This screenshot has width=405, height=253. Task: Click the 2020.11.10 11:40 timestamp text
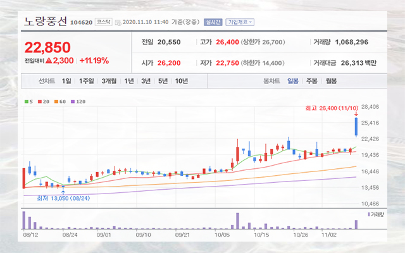146,22
